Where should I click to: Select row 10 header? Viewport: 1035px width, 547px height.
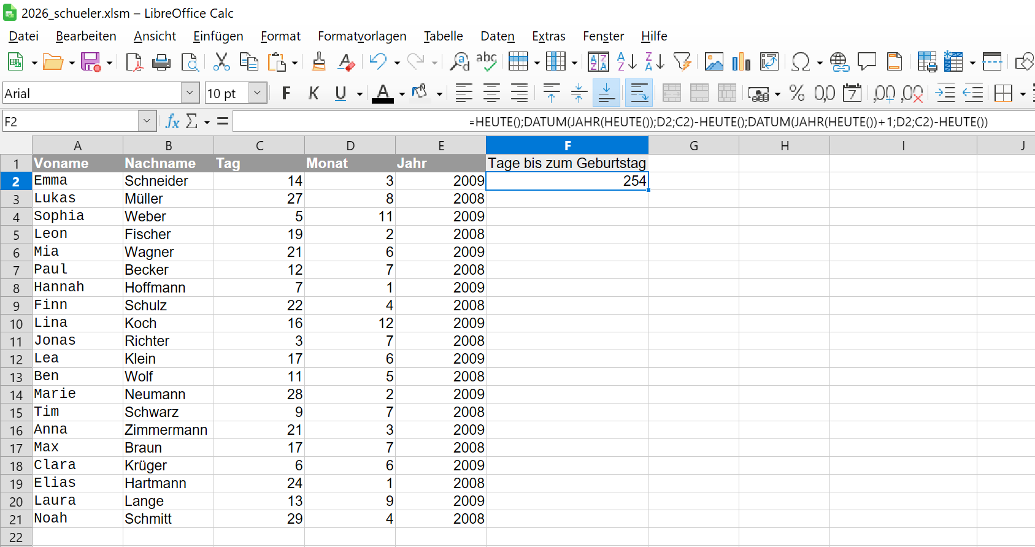point(16,323)
